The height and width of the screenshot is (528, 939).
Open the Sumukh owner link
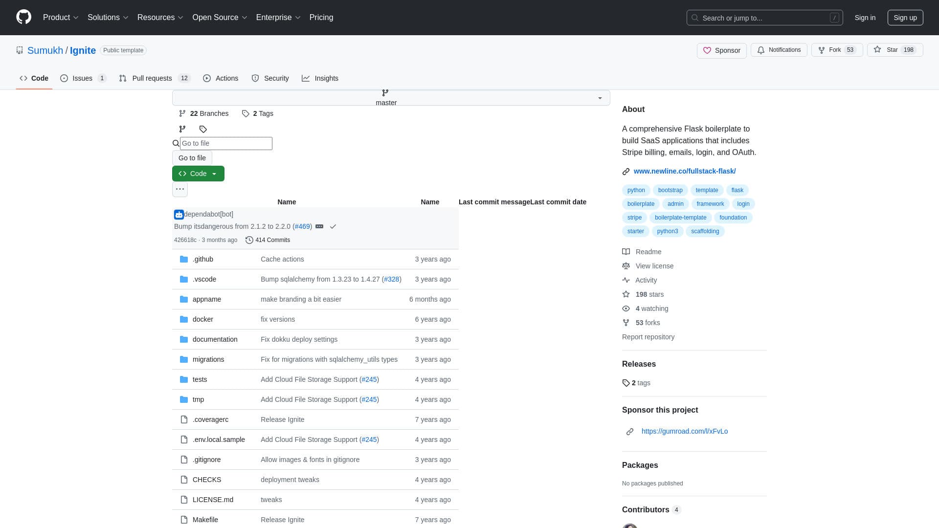coord(45,50)
